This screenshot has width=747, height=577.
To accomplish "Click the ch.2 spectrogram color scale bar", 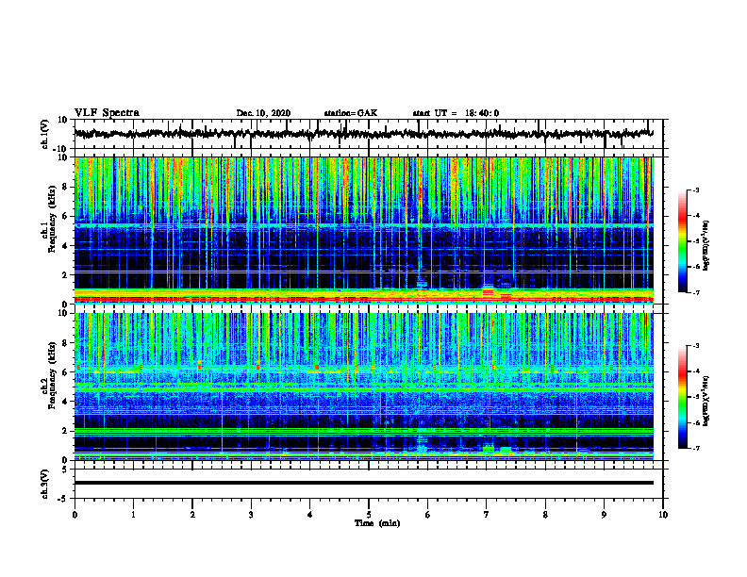I will (683, 397).
